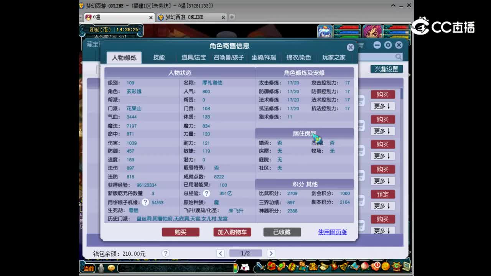Click the character's yellow bar
Image resolution: width=491 pixels, height=276 pixels.
[397, 37]
